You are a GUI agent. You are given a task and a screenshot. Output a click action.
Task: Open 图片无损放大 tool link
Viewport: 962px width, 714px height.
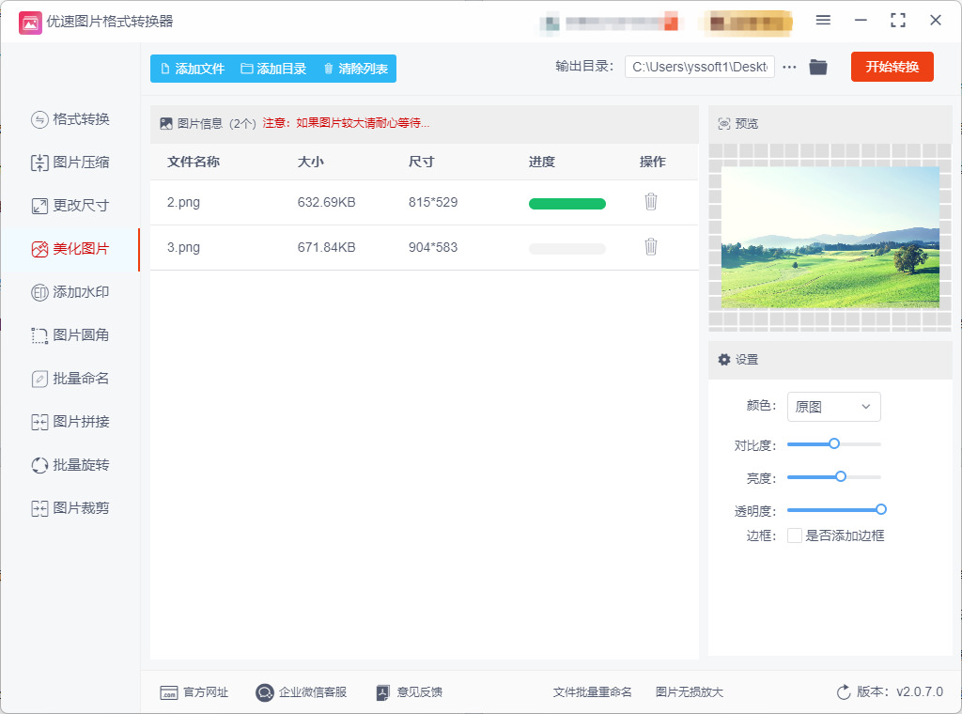689,692
